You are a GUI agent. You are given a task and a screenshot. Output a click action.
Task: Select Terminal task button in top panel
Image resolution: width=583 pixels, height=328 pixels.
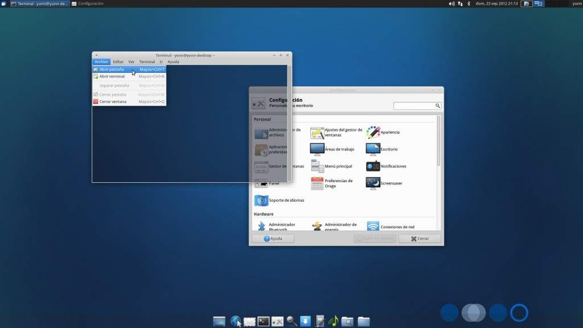40,4
